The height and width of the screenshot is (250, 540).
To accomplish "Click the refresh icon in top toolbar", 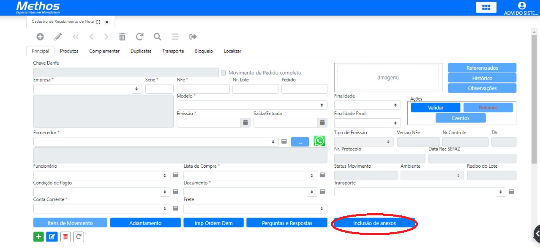I will click(139, 37).
